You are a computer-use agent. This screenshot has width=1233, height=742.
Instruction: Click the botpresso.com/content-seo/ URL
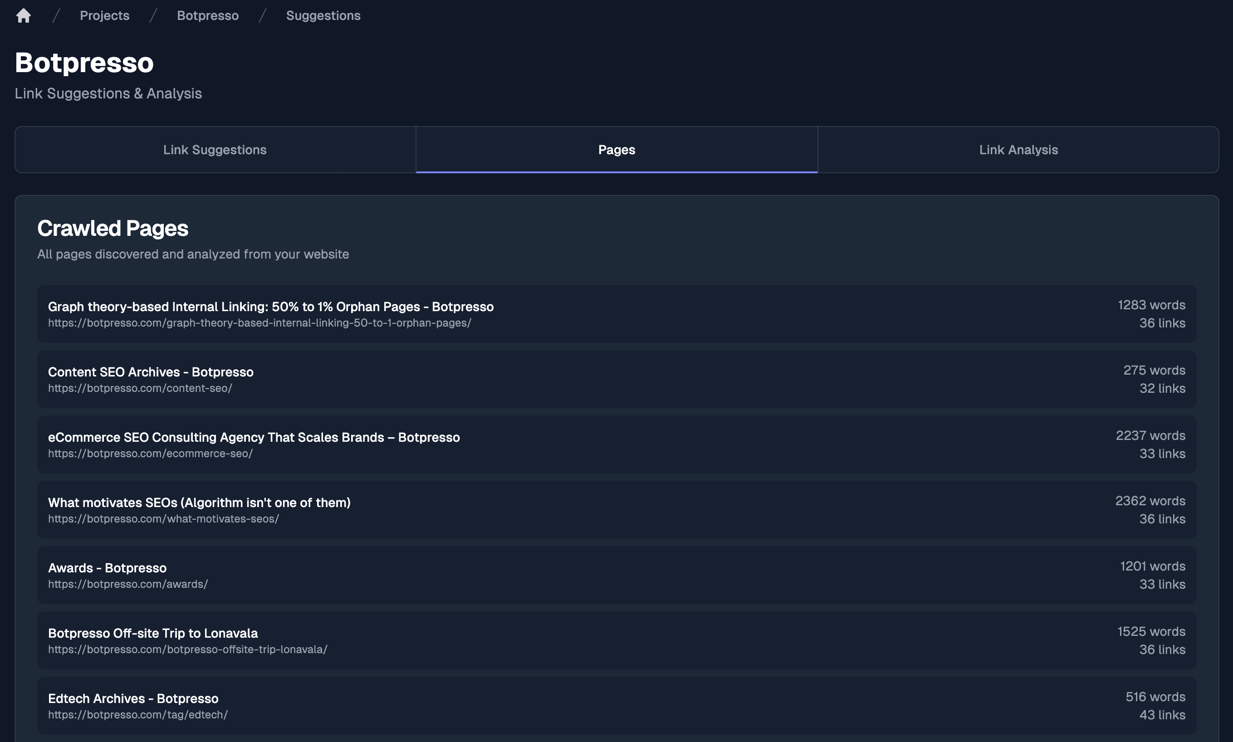140,389
